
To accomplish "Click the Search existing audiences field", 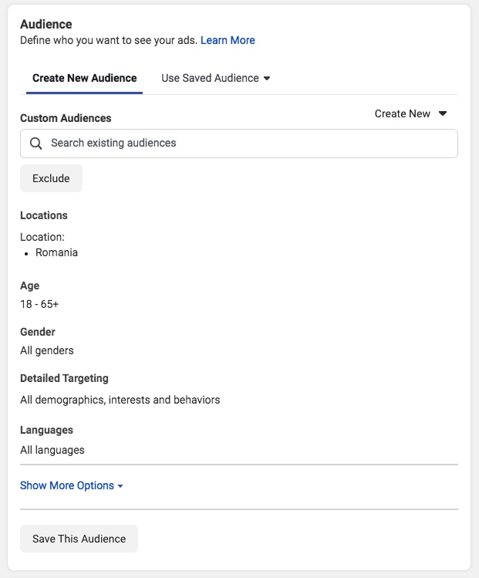I will coord(247,144).
